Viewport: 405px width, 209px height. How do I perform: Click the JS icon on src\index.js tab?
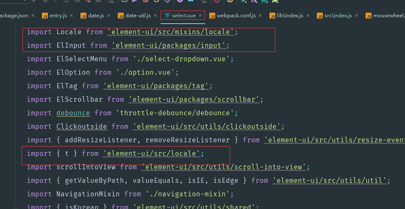click(x=320, y=16)
